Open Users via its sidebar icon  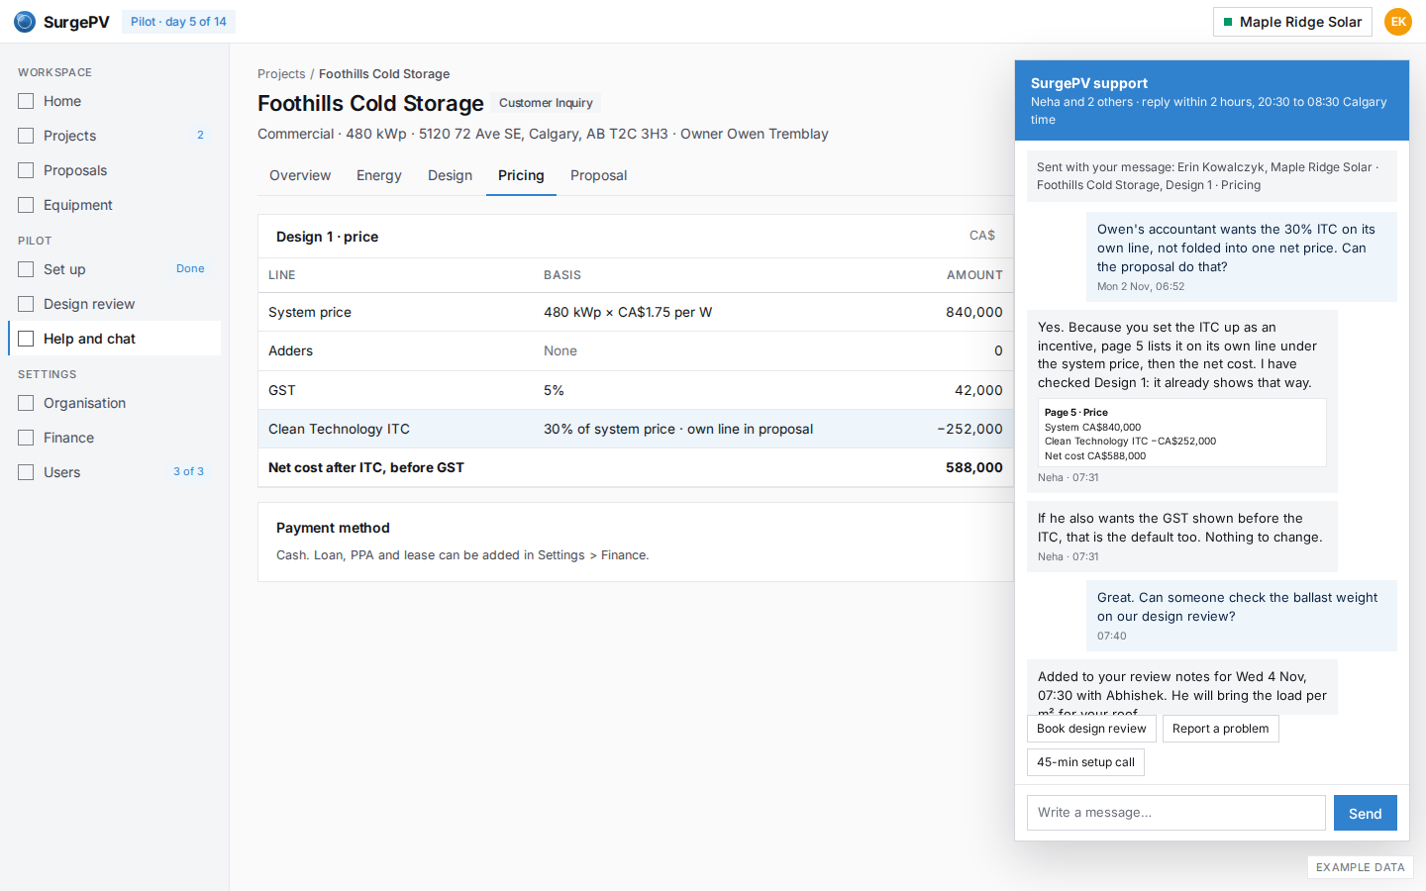click(26, 472)
